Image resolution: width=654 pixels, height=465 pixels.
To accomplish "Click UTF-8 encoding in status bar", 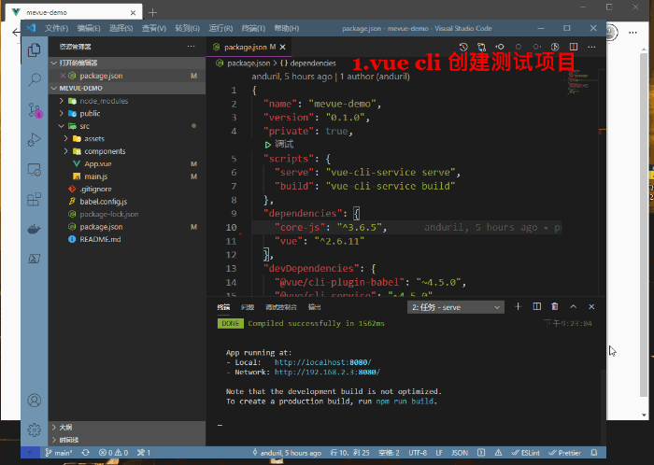I will click(x=418, y=453).
